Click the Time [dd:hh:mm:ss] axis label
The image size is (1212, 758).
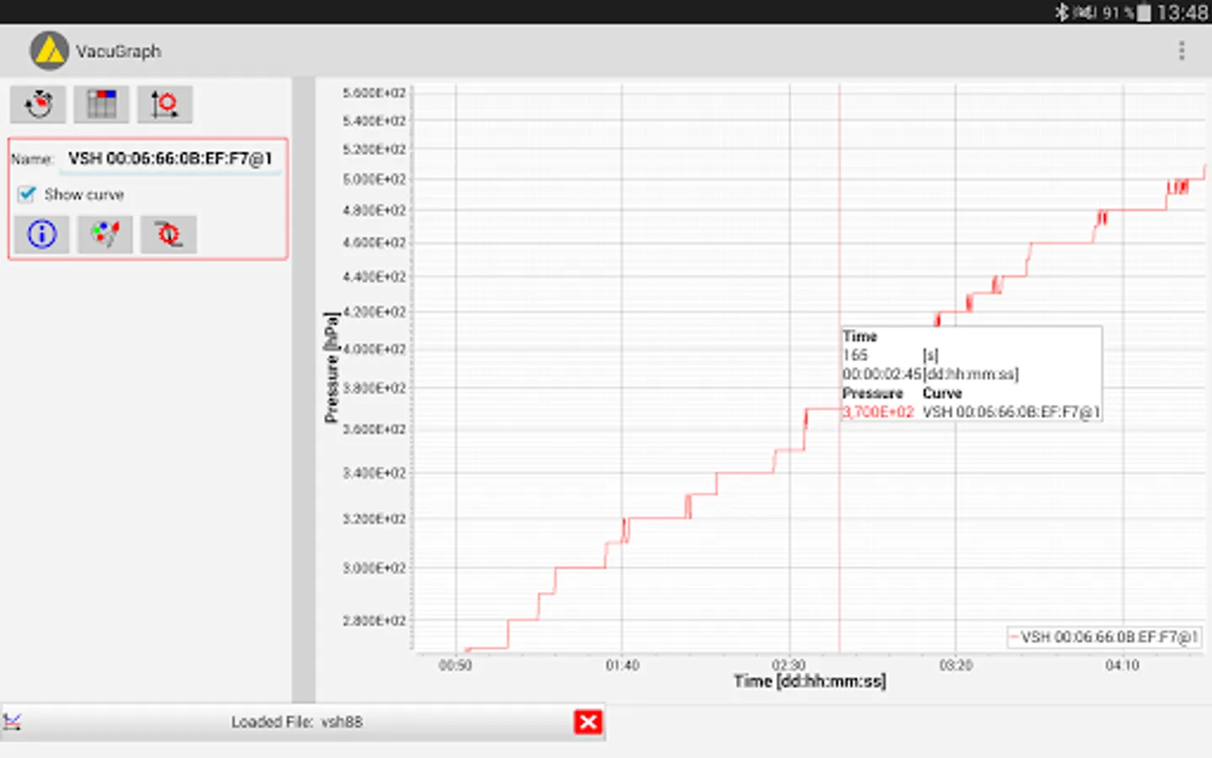[811, 681]
